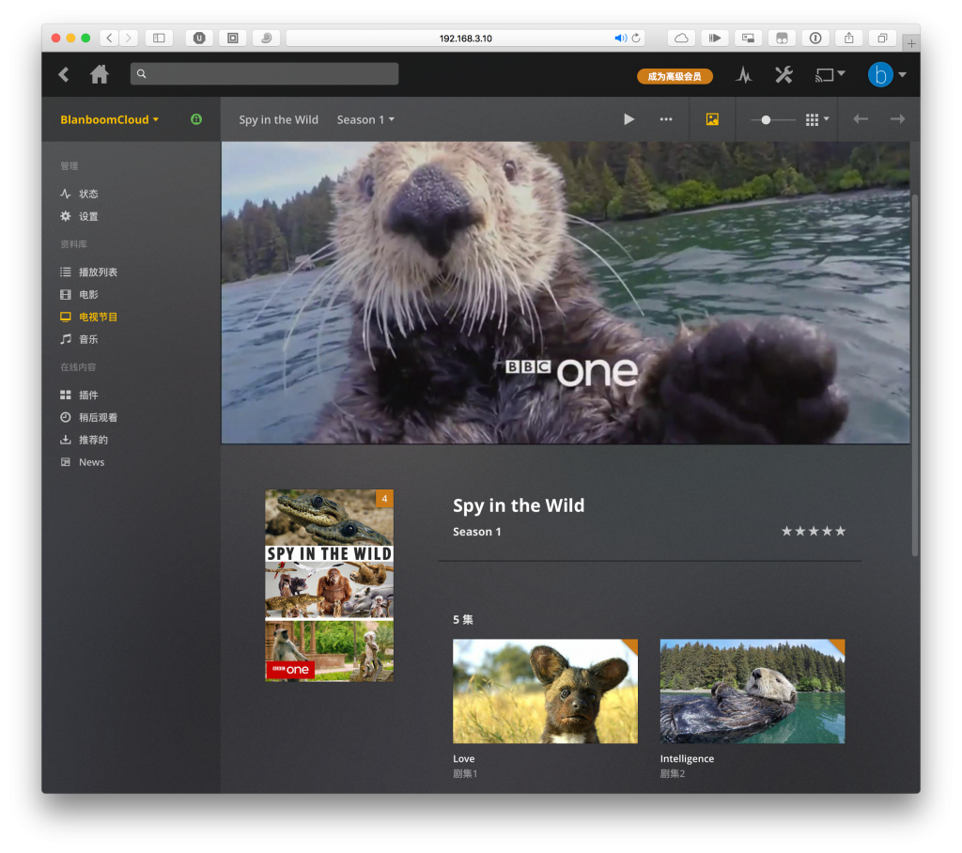Image resolution: width=962 pixels, height=853 pixels.
Task: Click Spy in the Wild breadcrumb
Action: tap(278, 119)
